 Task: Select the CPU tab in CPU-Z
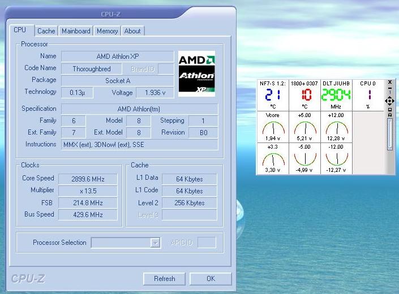[x=21, y=30]
